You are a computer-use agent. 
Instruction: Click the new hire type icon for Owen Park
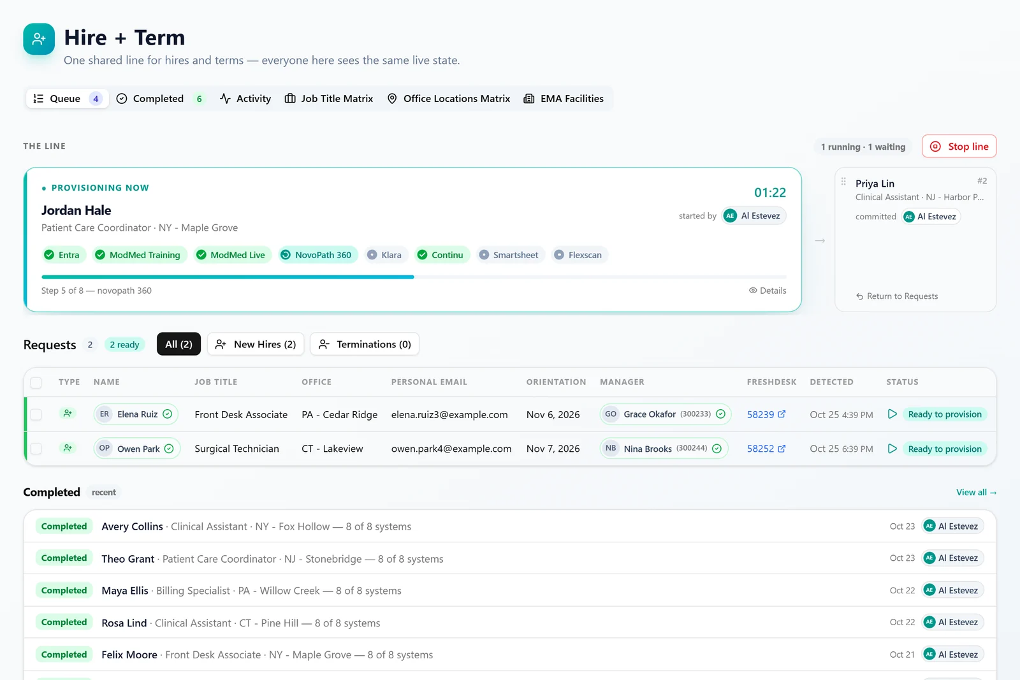(68, 448)
